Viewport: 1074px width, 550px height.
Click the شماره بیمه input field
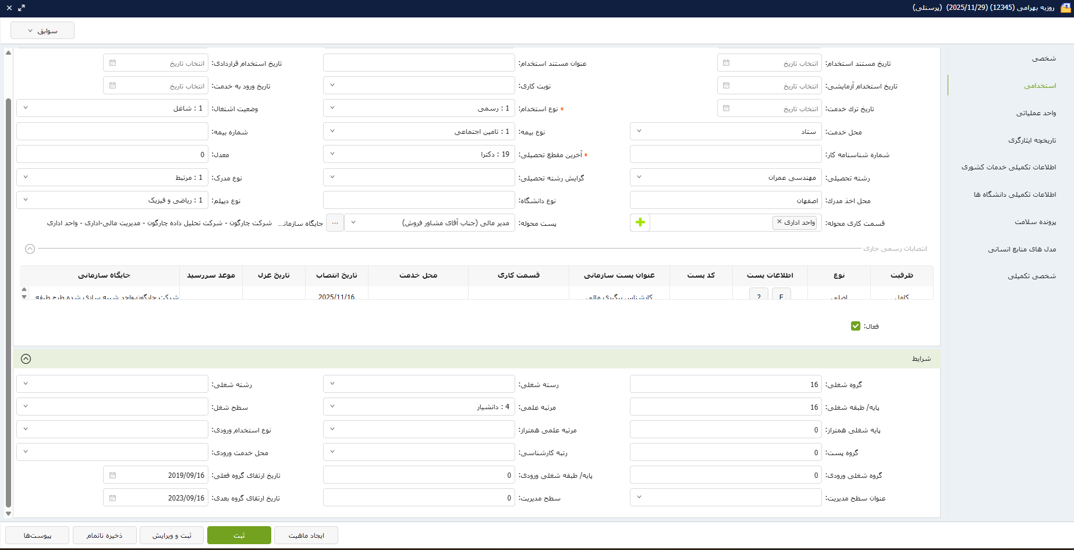tap(112, 132)
